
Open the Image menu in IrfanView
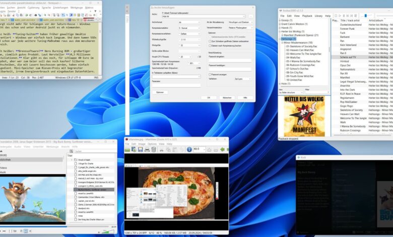coord(142,144)
